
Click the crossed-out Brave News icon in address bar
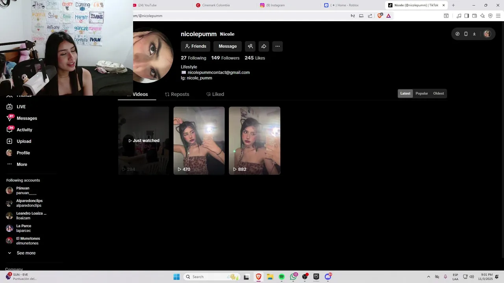click(353, 16)
